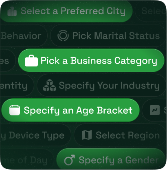
Task: Choose the Pick Marital Status option
Action: click(108, 35)
